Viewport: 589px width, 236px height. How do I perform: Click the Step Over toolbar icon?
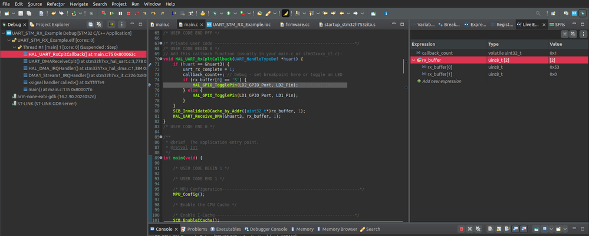click(153, 13)
